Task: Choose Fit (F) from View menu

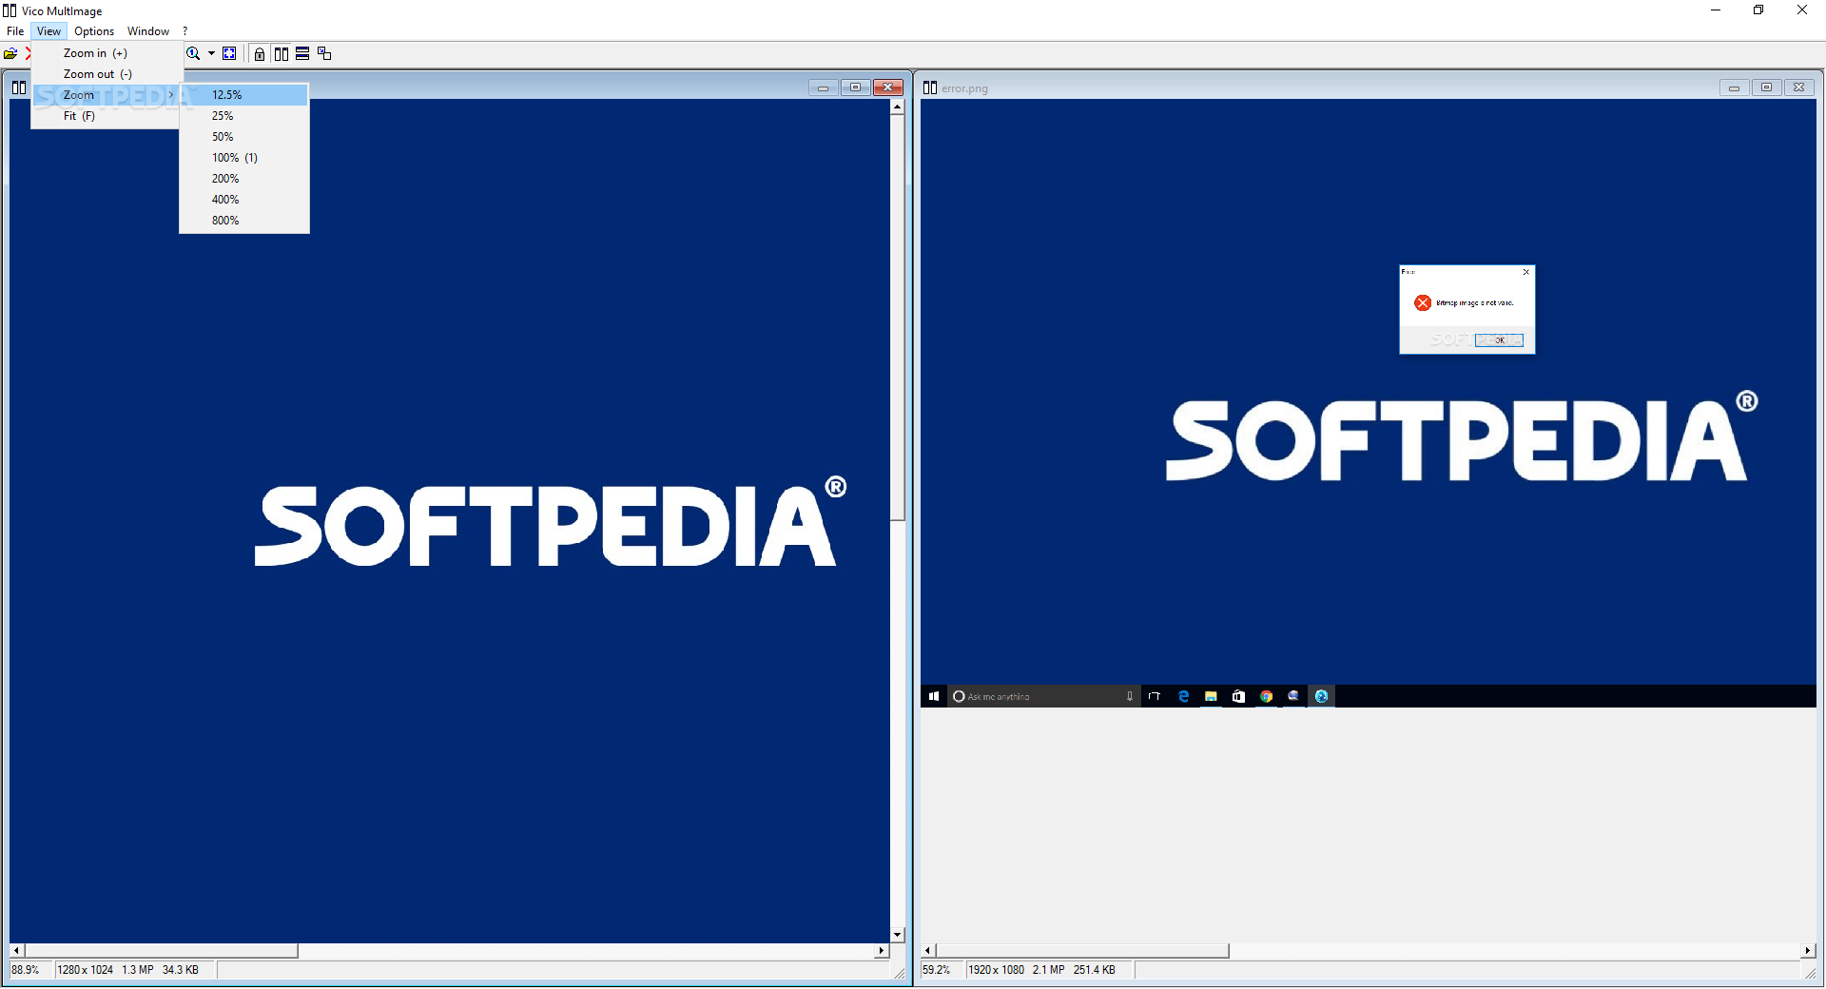Action: (107, 116)
